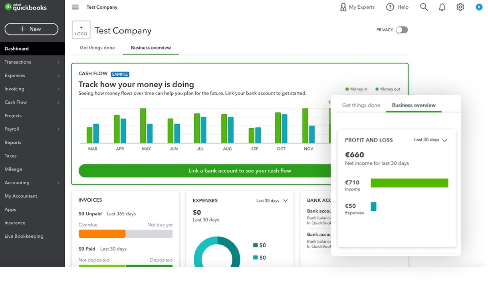Open My Accountant in the sidebar

21,196
